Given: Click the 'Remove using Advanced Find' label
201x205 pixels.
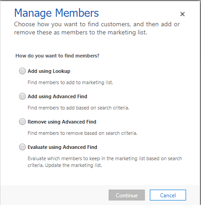Looking at the screenshot, I should (62, 122).
